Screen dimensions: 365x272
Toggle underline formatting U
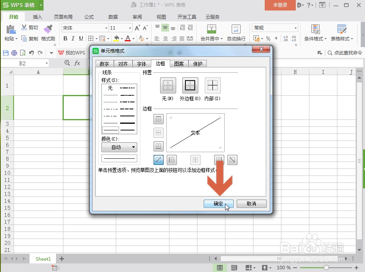tap(81, 39)
